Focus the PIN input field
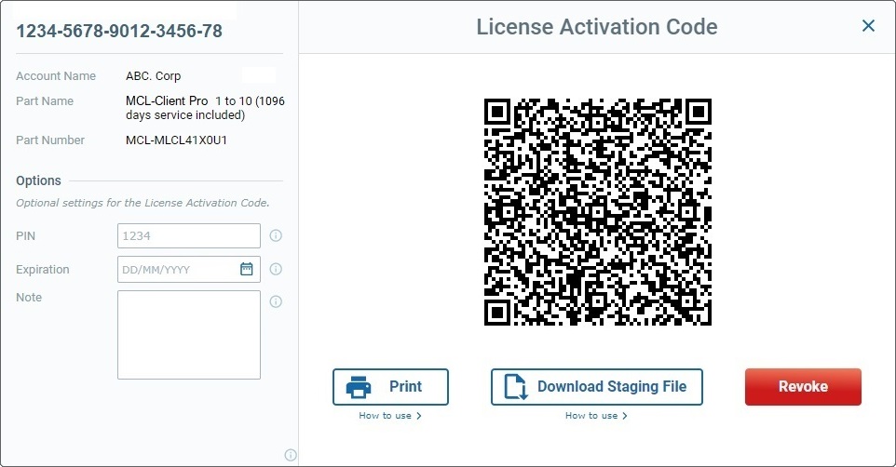This screenshot has height=467, width=896. [188, 235]
